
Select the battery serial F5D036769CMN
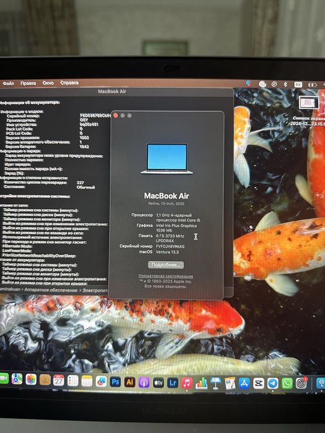tap(95, 116)
